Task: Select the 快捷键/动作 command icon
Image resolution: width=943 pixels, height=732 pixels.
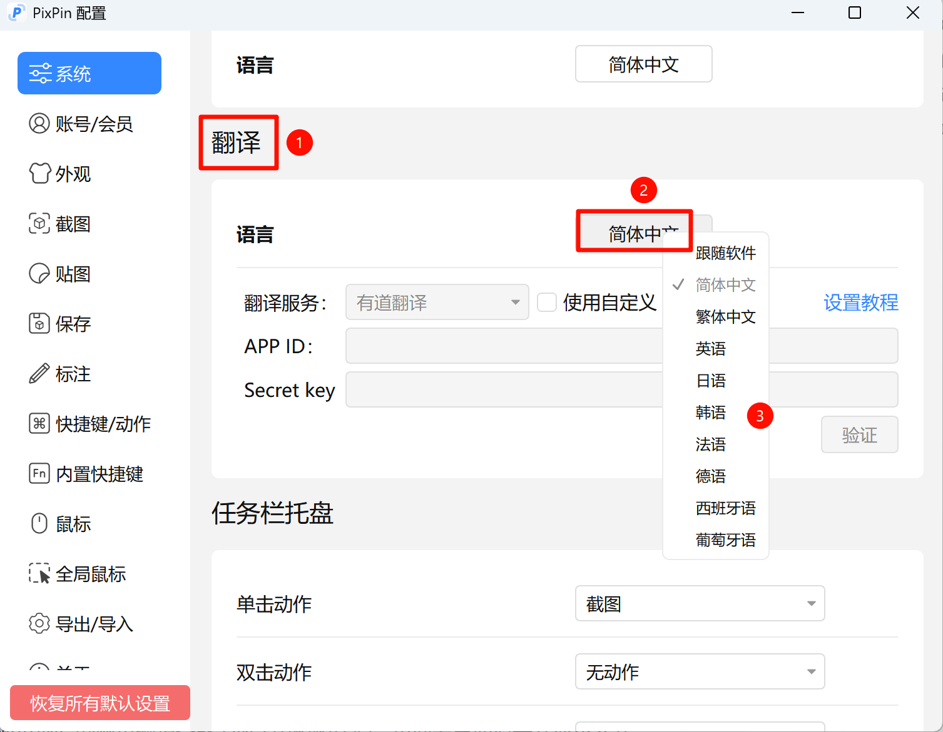Action: (x=39, y=424)
